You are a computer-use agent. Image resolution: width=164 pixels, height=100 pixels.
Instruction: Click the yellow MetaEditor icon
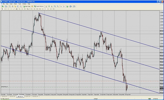pyautogui.click(x=32, y=6)
